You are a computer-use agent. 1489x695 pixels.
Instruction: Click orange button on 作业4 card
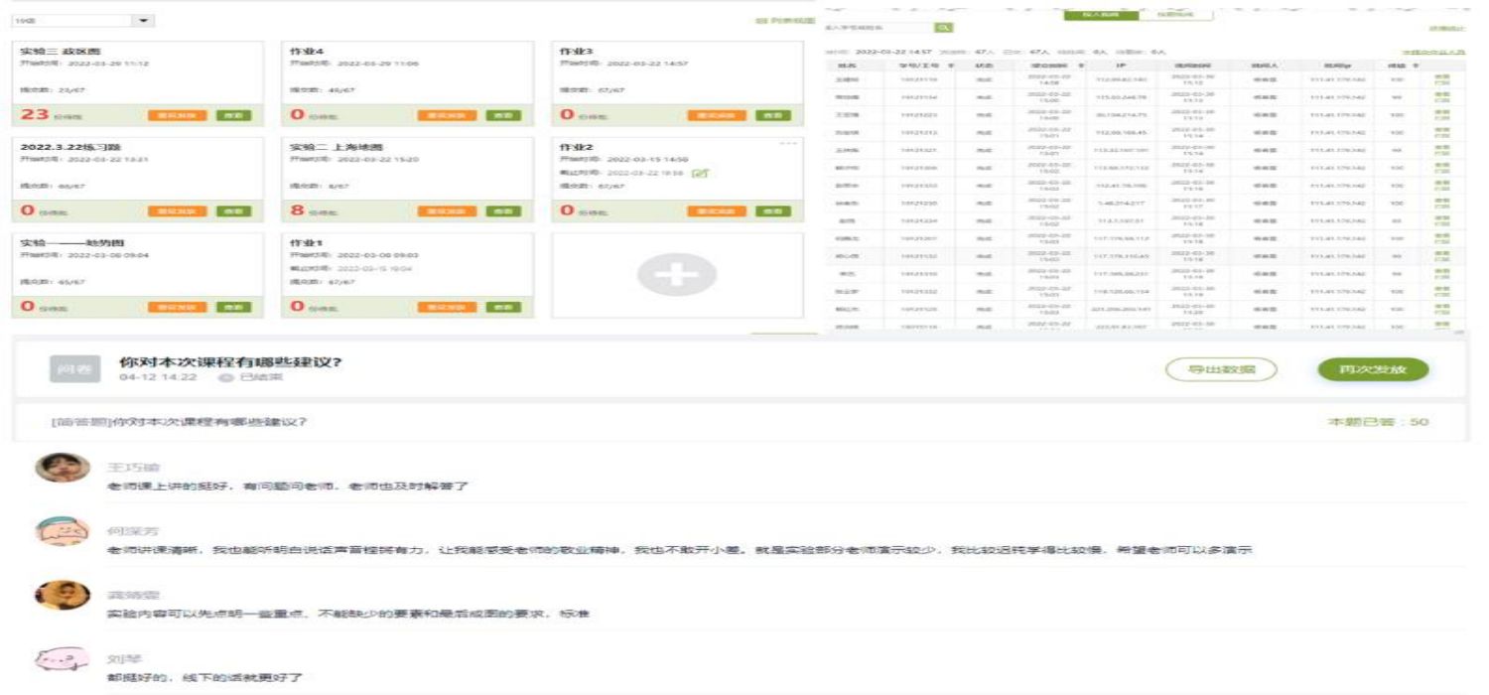pos(447,115)
